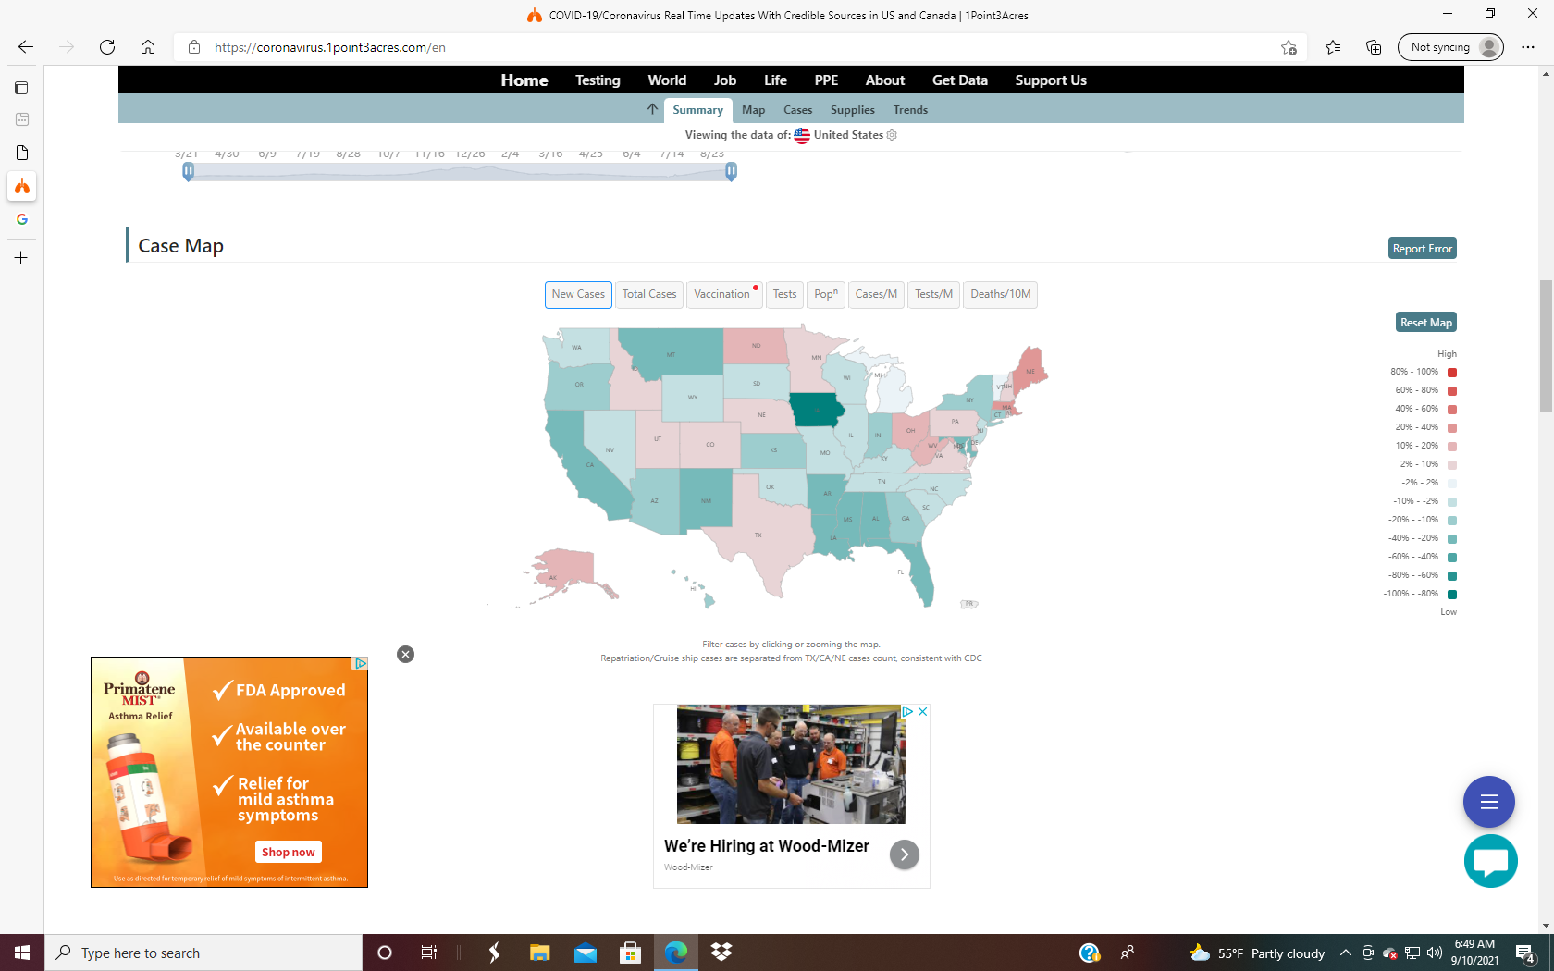Image resolution: width=1554 pixels, height=971 pixels.
Task: Click Shop now on Primatene ad
Action: [288, 852]
